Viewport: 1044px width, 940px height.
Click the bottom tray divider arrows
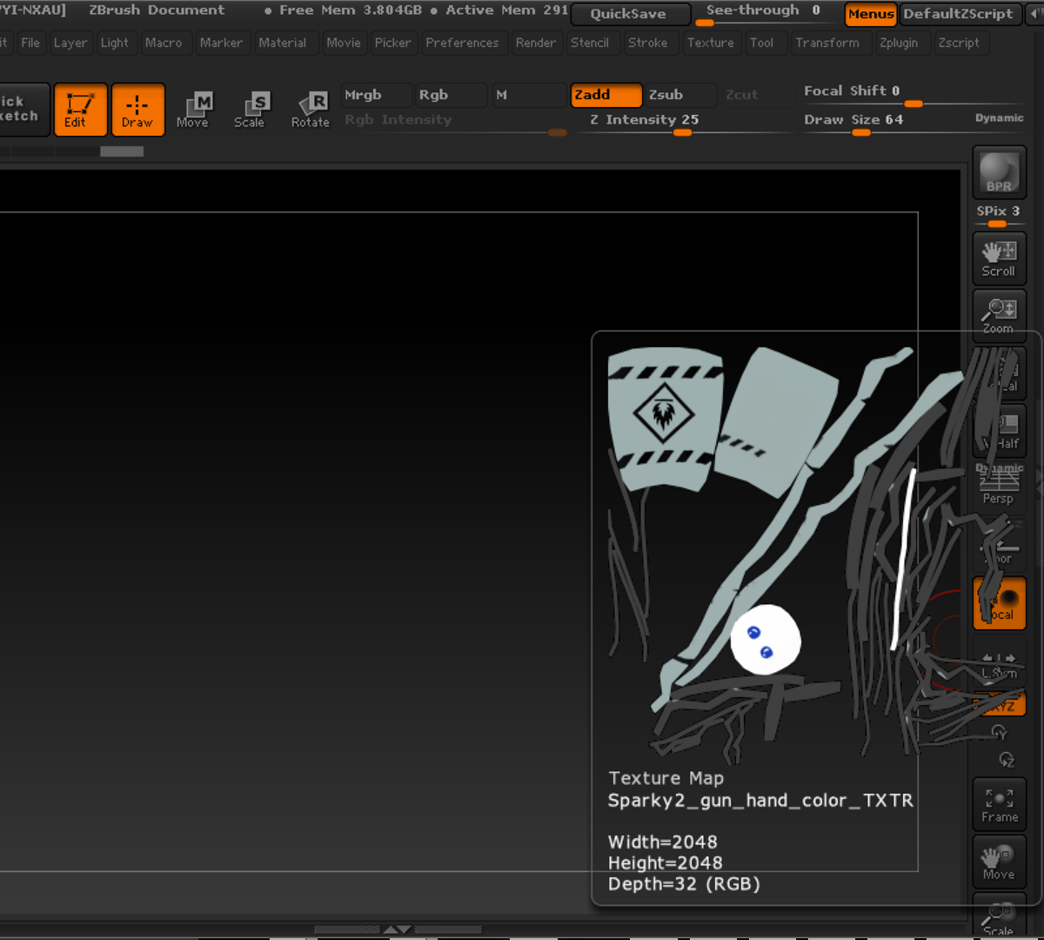pyautogui.click(x=397, y=930)
